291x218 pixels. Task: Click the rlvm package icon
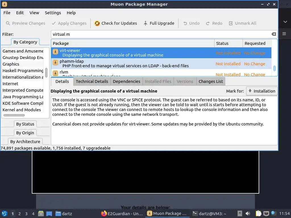pyautogui.click(x=55, y=73)
